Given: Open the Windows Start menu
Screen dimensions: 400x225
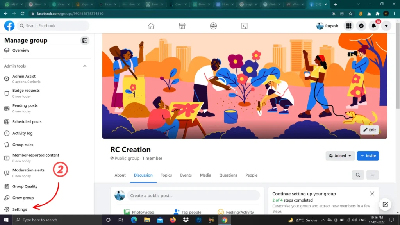Looking at the screenshot, I should [6, 220].
